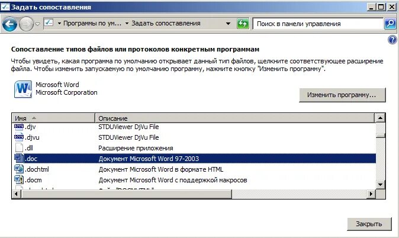Click description Документ Microsoft Word в формате HTML
The width and height of the screenshot is (399, 238).
161,169
